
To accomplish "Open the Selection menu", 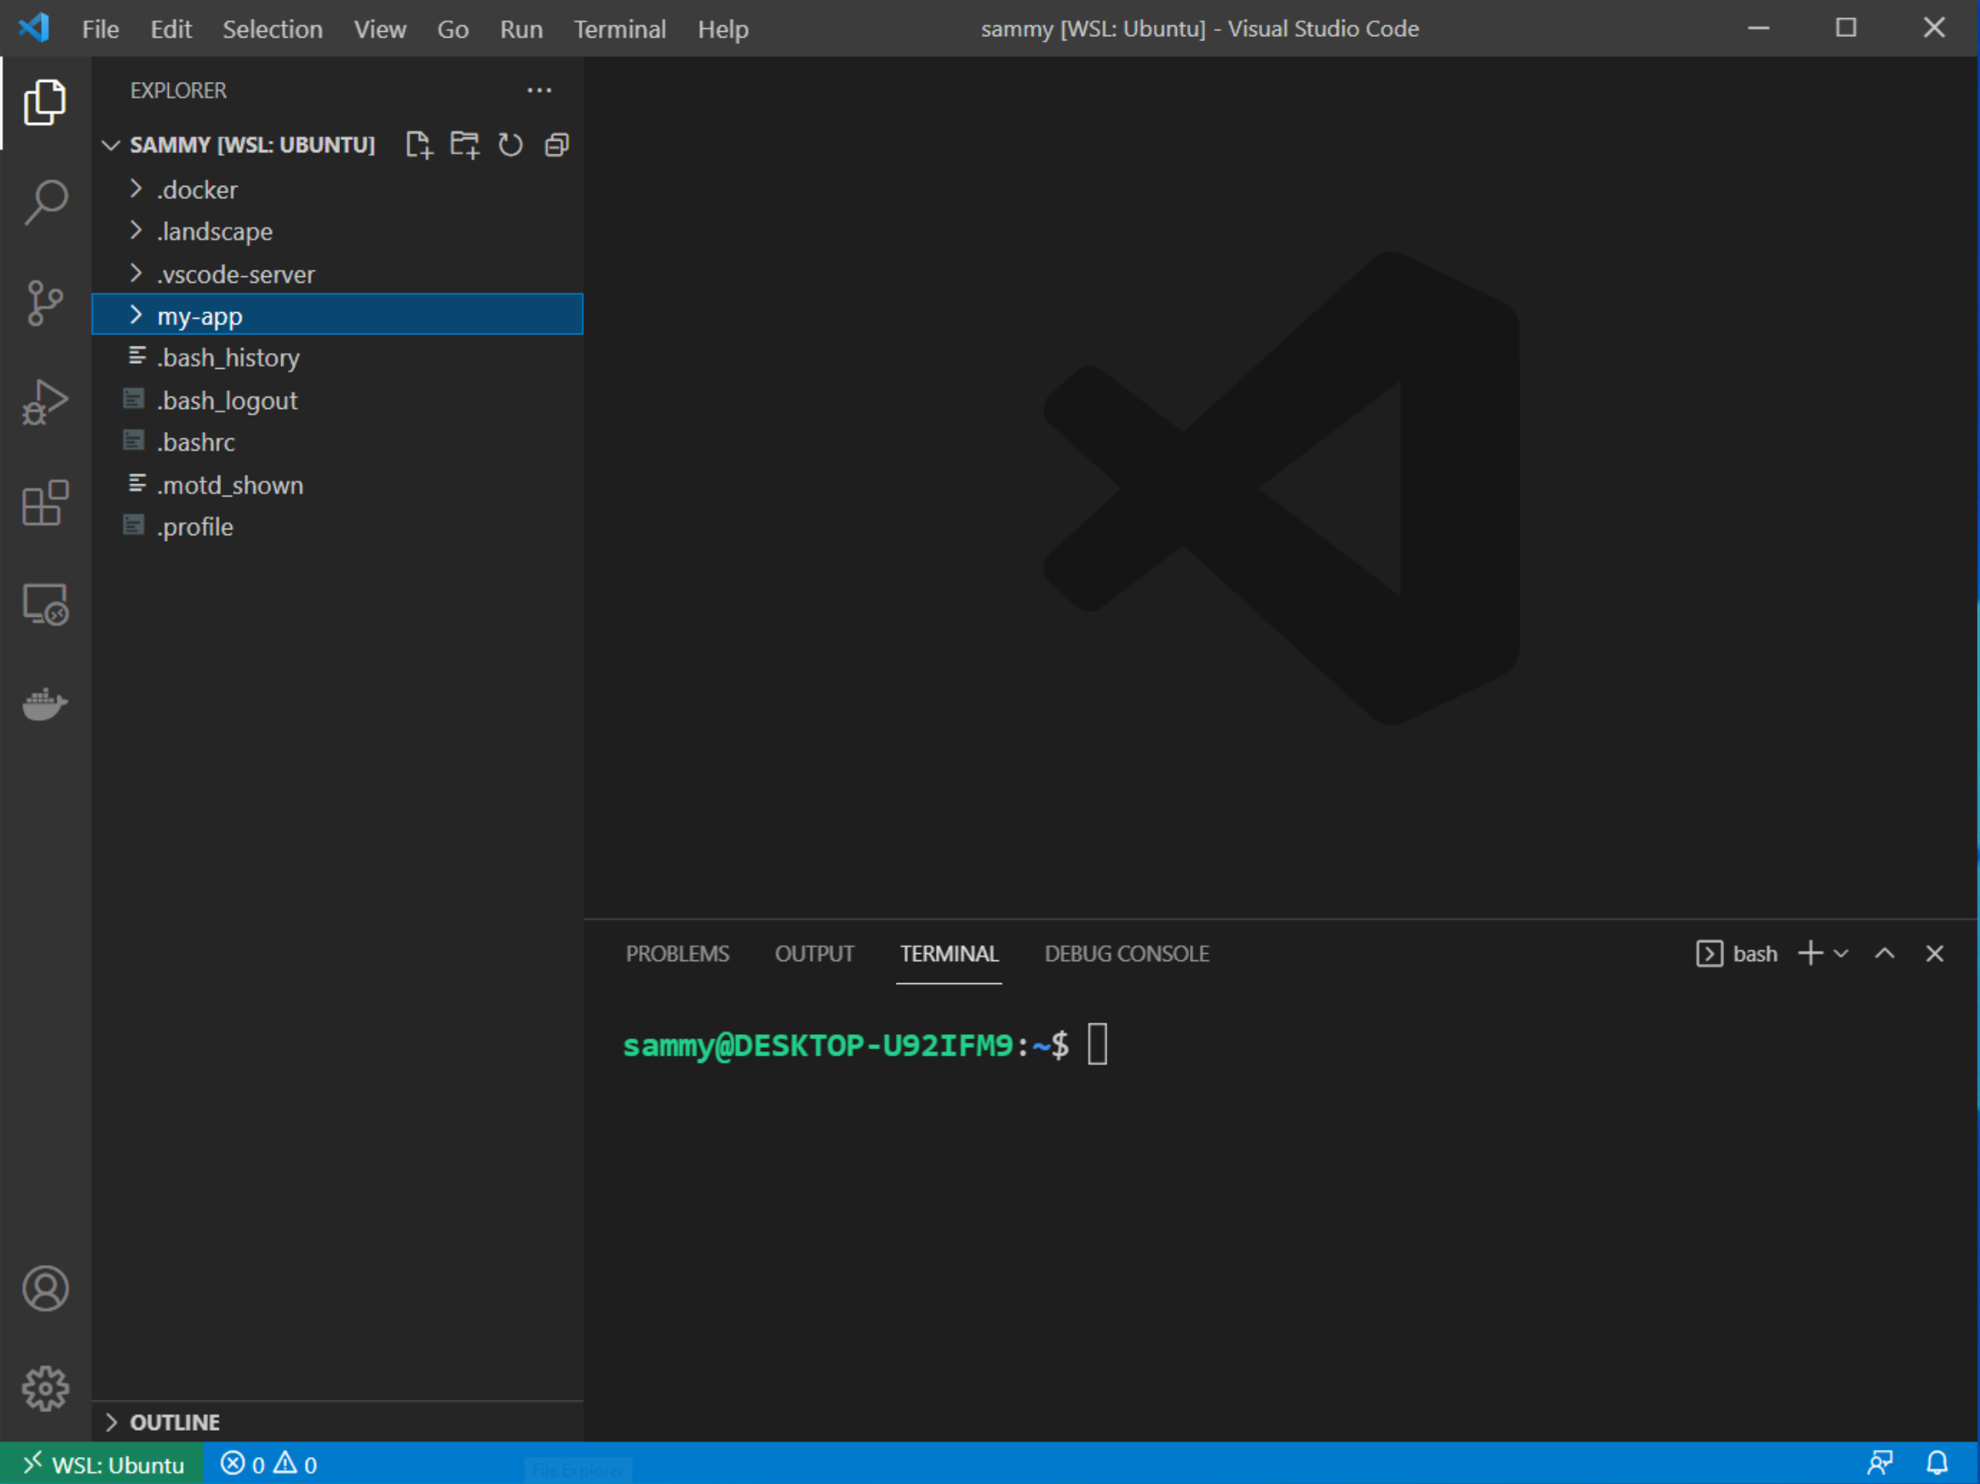I will [x=272, y=29].
